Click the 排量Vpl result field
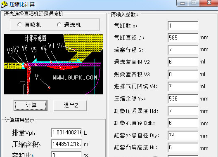Image resolution: width=218 pixels, height=157 pixels. 66,133
